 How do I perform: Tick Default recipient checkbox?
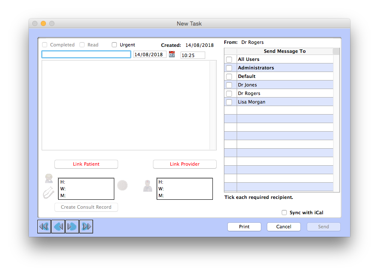(229, 76)
